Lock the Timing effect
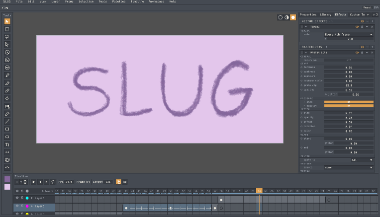The image size is (380, 217). (x=362, y=27)
